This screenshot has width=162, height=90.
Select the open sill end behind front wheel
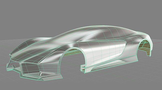83,69
